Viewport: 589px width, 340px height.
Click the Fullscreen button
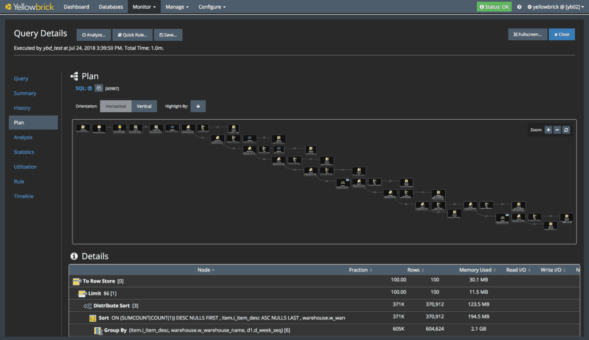(x=527, y=35)
